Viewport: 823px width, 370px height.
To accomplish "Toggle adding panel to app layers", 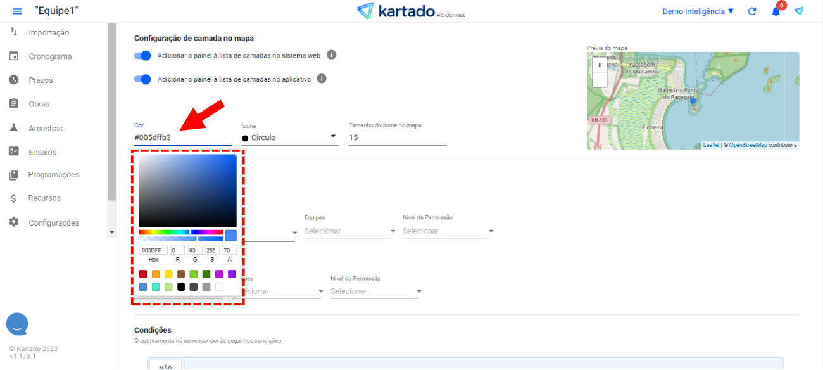I will pos(143,79).
